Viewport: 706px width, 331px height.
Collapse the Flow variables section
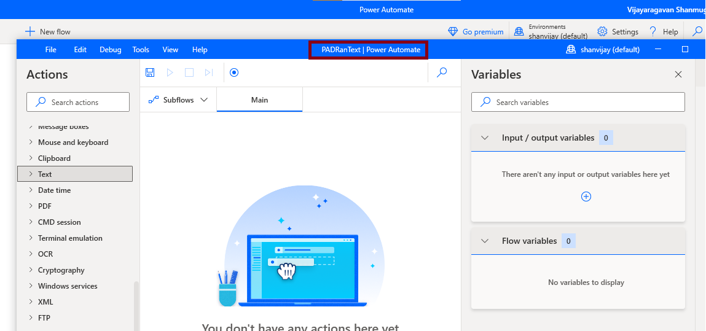click(x=484, y=241)
